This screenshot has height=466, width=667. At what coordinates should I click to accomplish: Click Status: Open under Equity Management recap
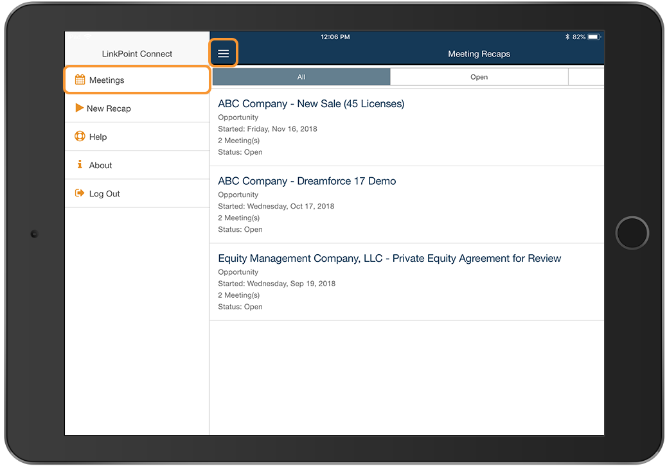coord(240,307)
